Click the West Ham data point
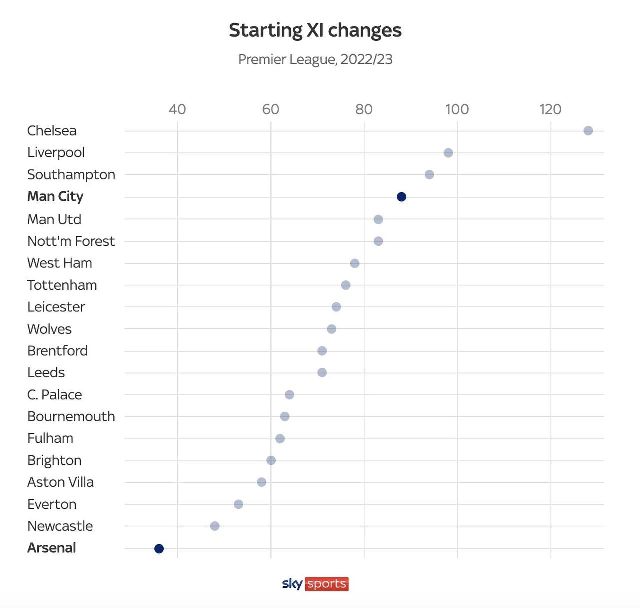 (x=355, y=263)
